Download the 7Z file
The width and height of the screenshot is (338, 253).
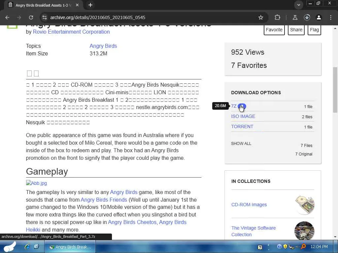[234, 106]
